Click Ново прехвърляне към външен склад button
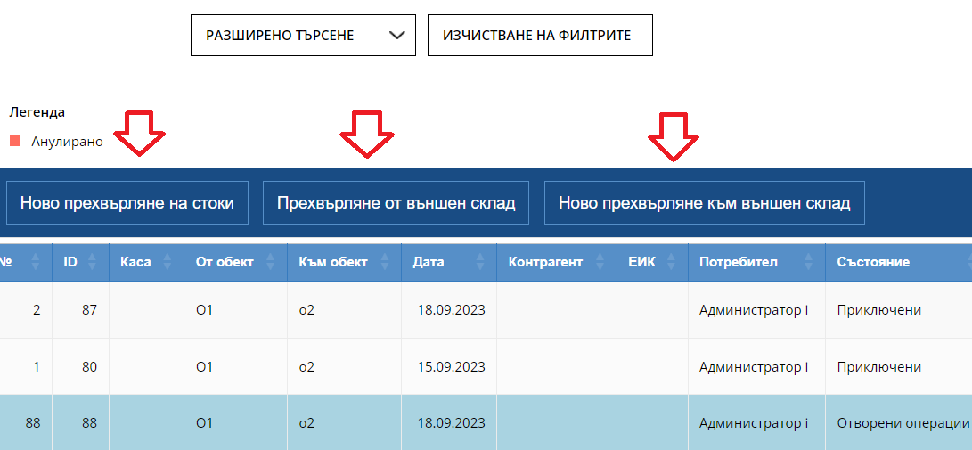 [x=704, y=202]
